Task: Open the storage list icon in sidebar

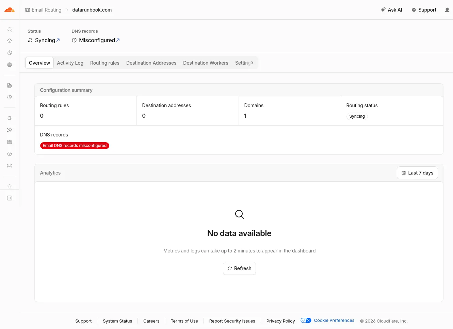Action: [10, 142]
